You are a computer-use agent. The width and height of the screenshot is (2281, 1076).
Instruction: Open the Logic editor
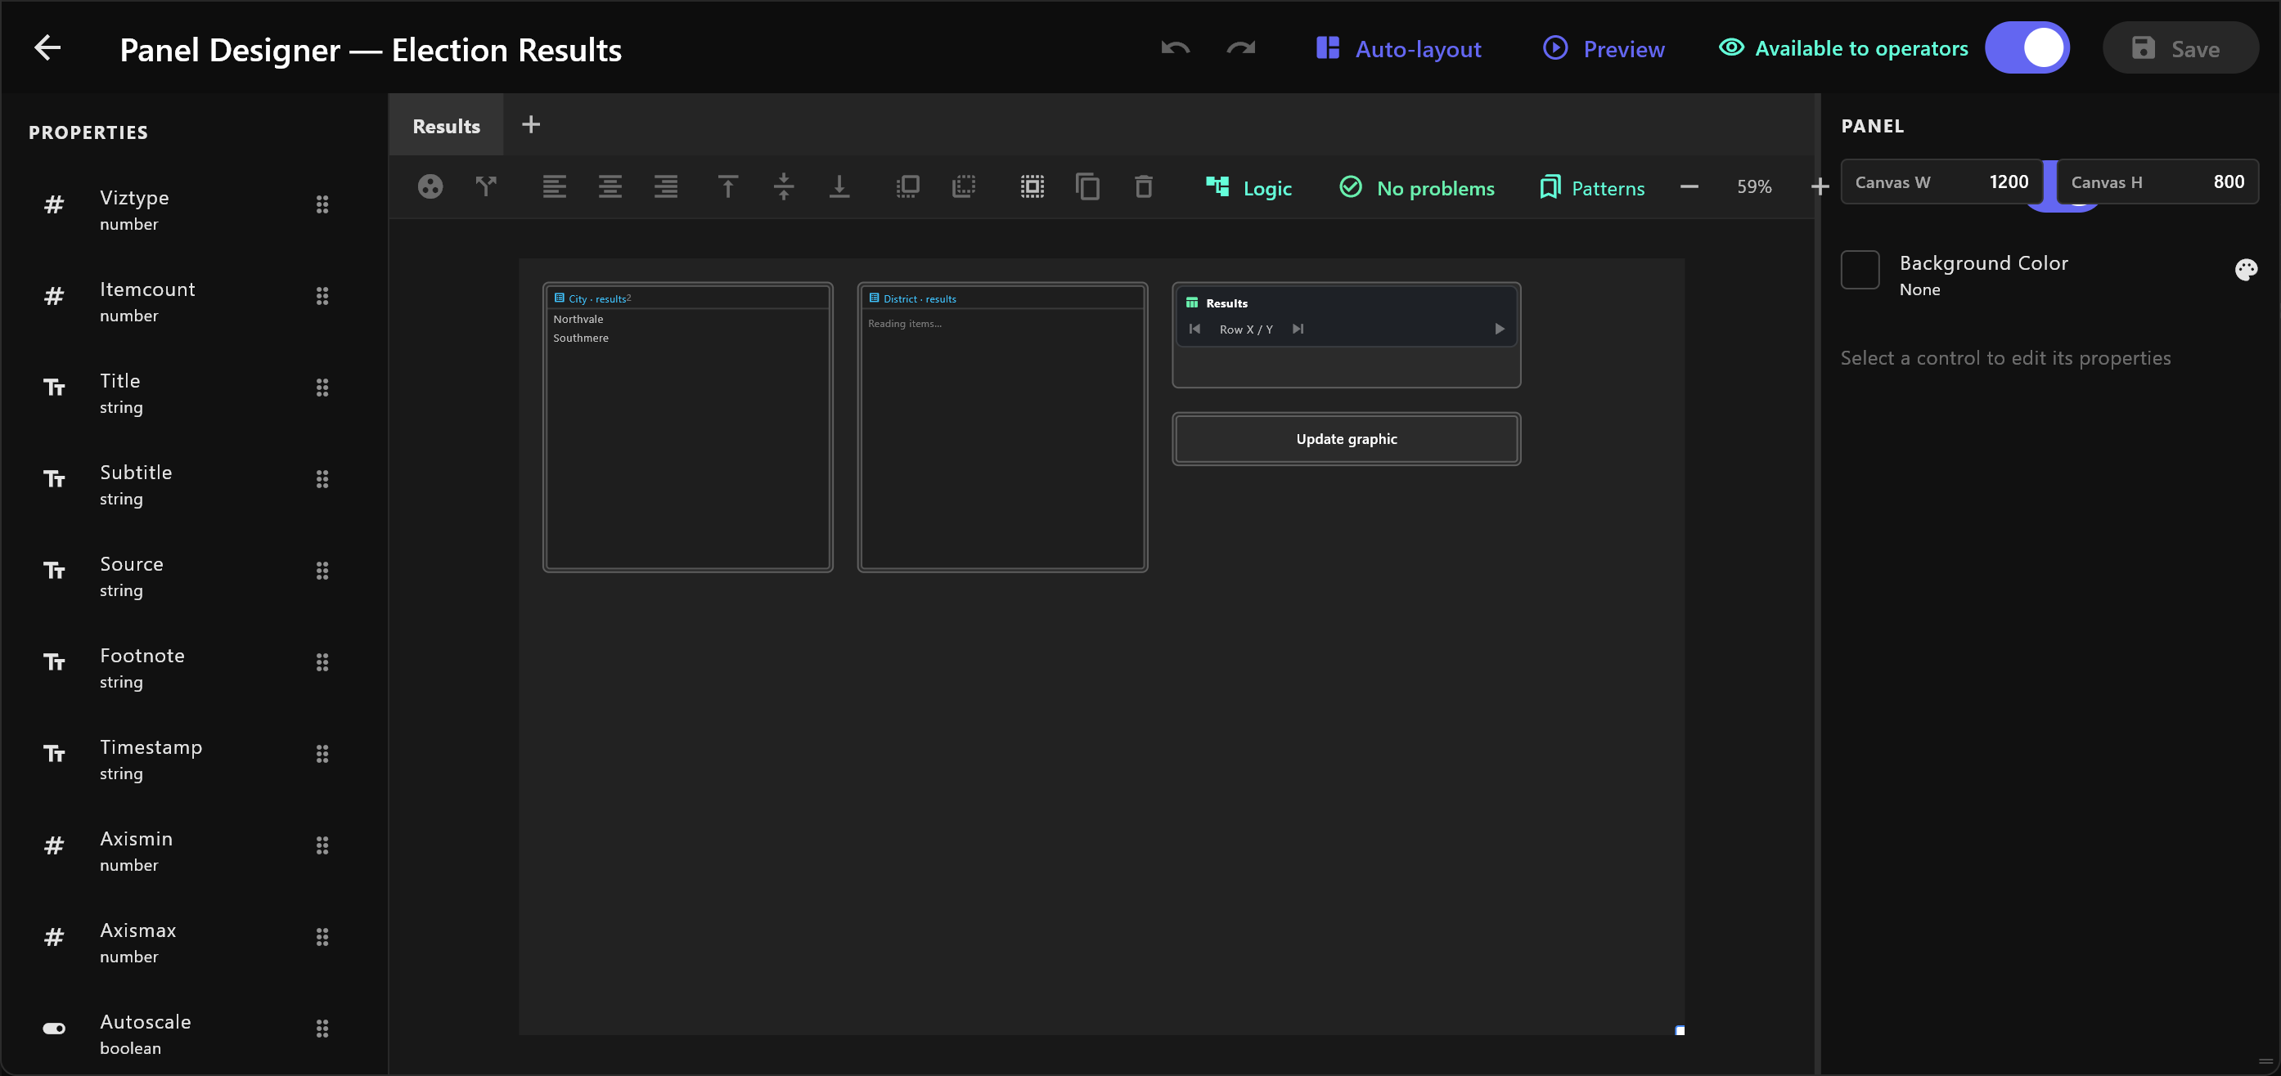[x=1248, y=187]
